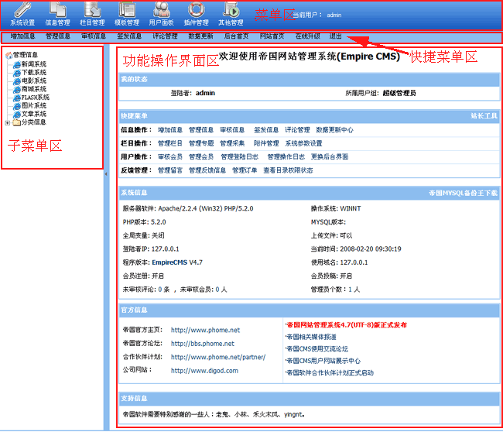The width and height of the screenshot is (503, 432).
Task: Click 数据更新中心 link
Action: pos(334,130)
